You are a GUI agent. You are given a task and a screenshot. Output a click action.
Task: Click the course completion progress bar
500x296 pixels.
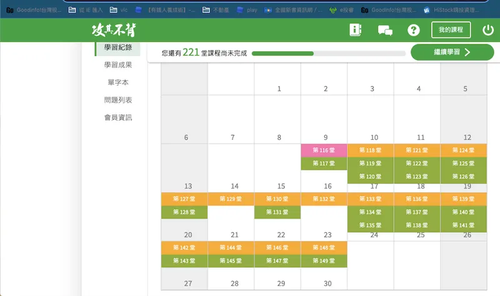[329, 54]
